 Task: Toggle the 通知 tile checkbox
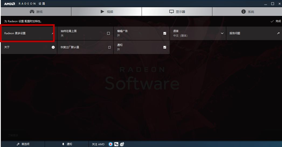point(165,47)
